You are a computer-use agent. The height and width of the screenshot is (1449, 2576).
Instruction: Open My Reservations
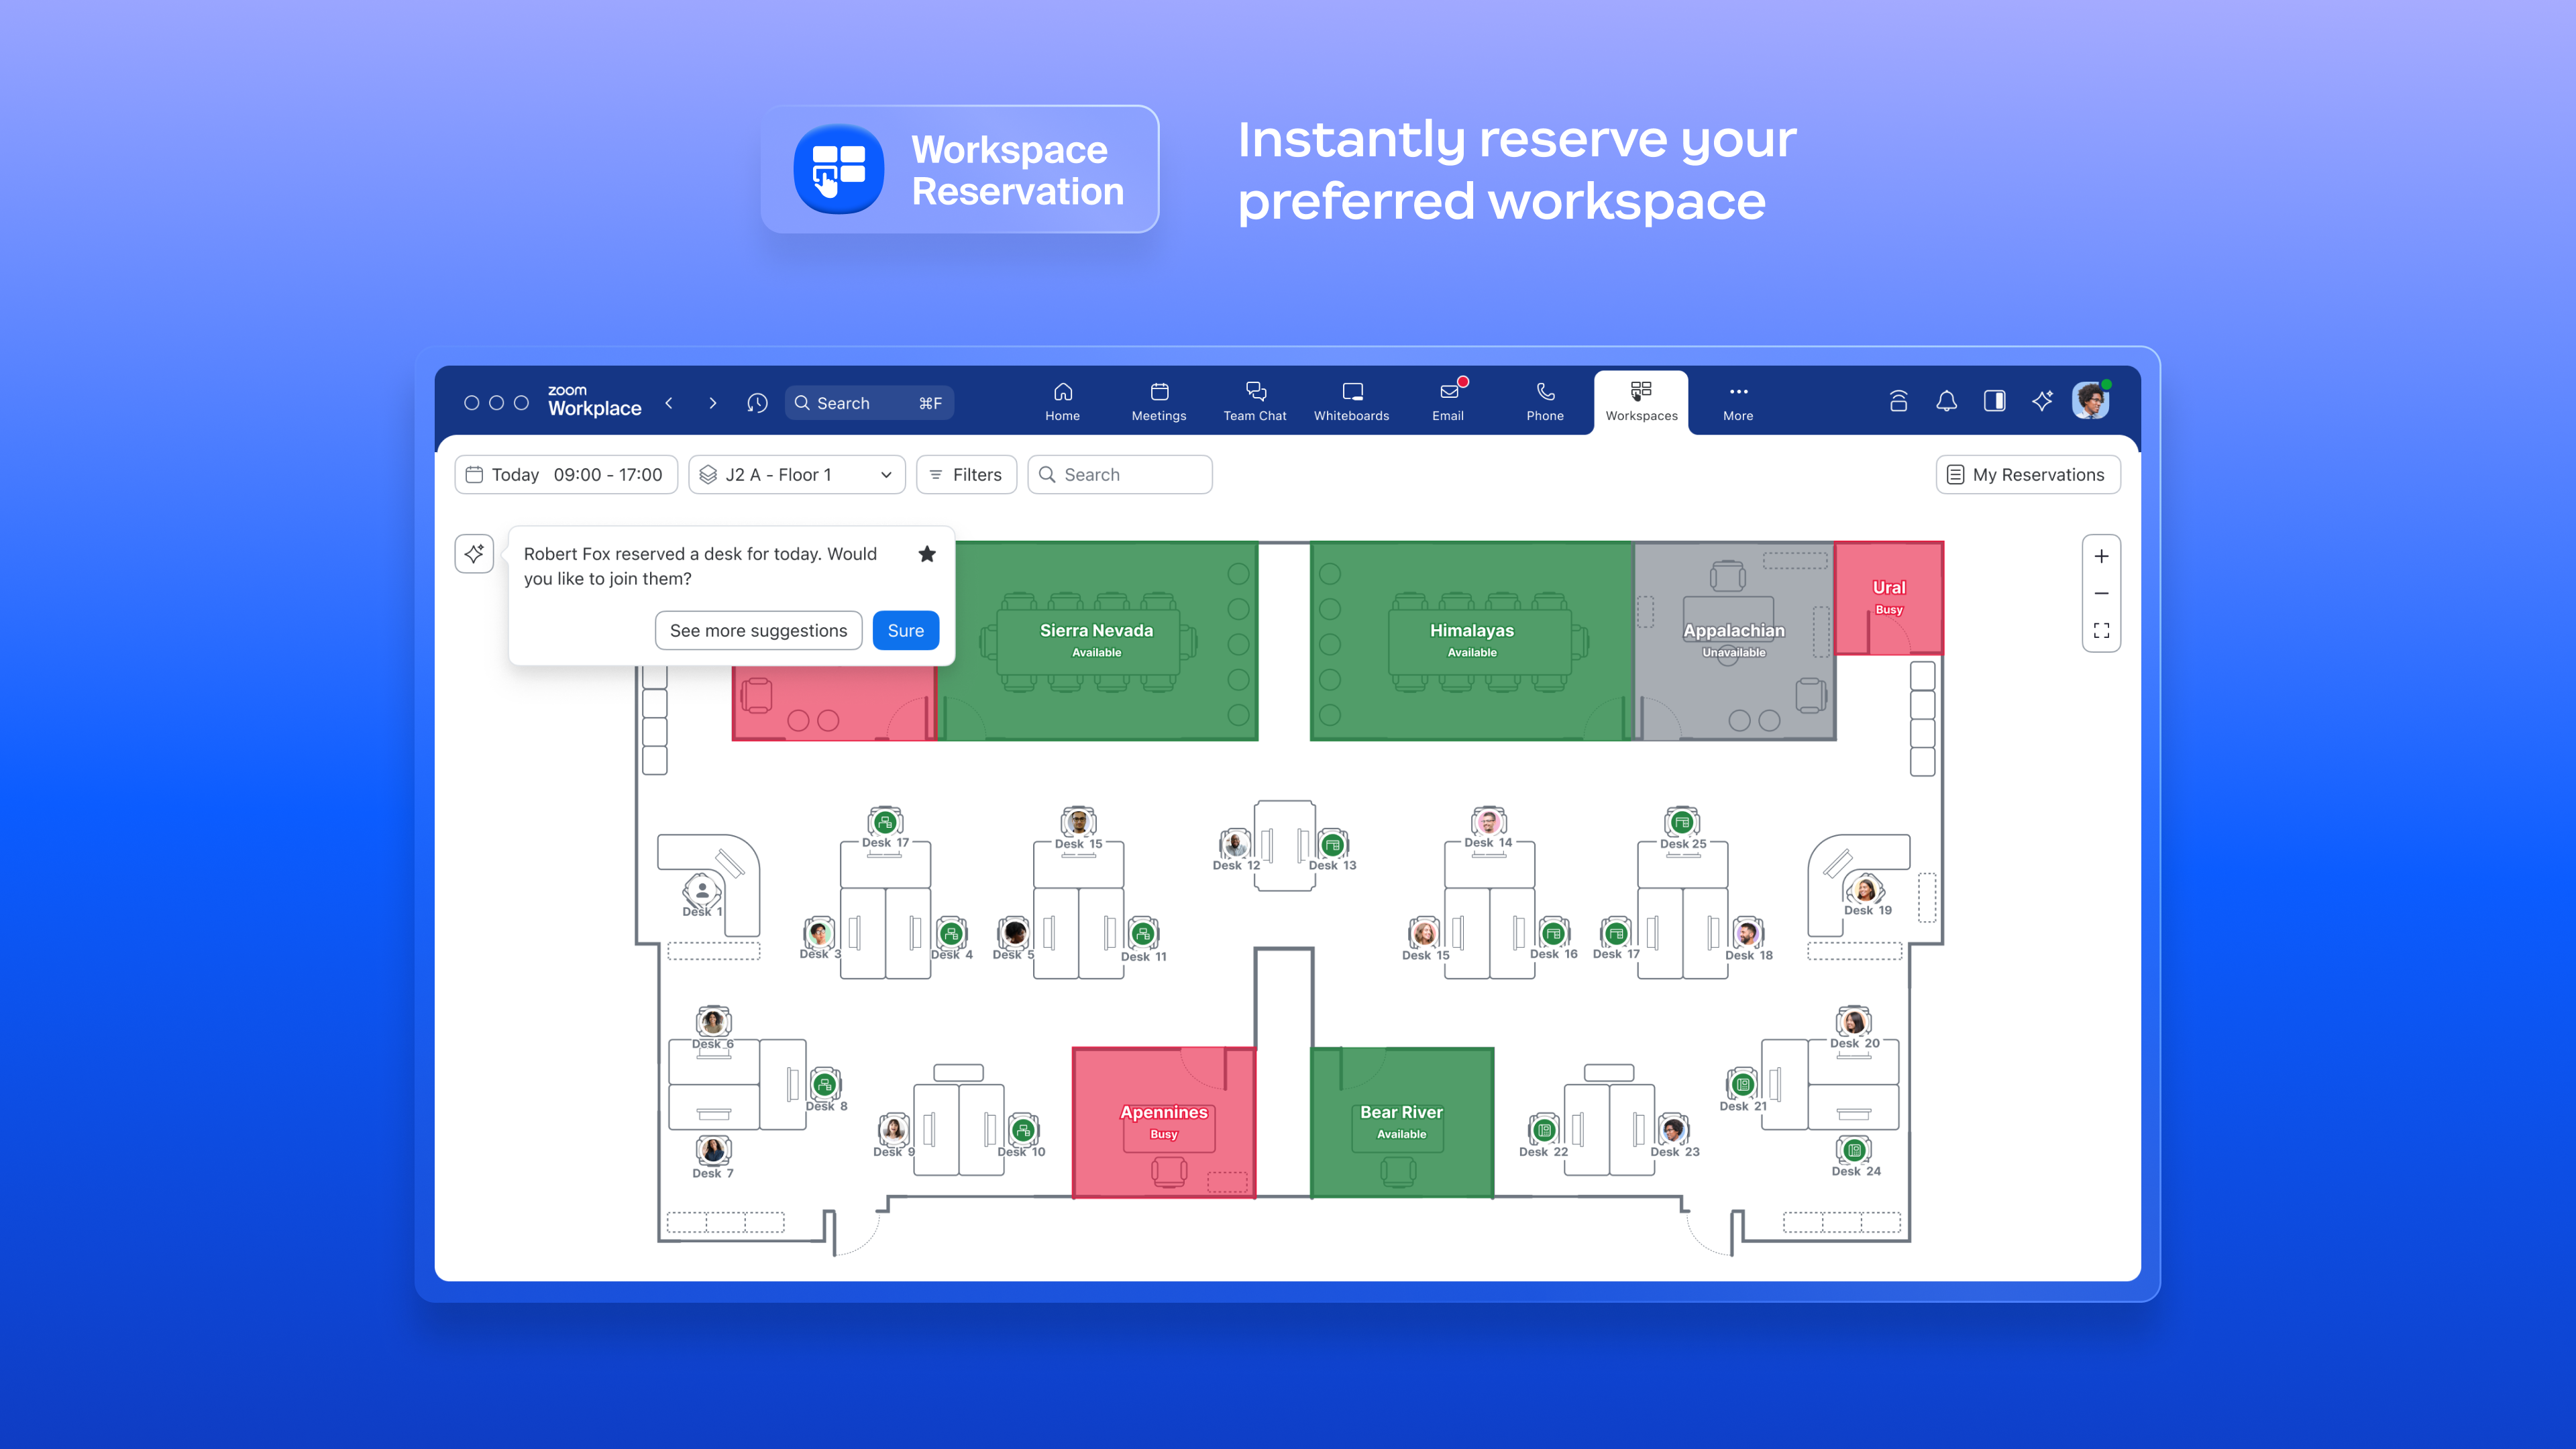tap(2027, 475)
